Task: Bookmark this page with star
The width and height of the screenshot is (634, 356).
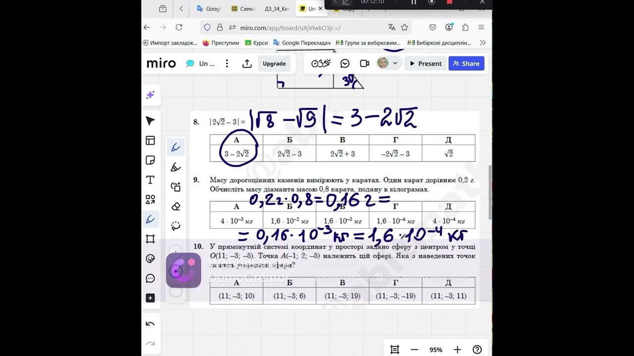Action: 405,28
